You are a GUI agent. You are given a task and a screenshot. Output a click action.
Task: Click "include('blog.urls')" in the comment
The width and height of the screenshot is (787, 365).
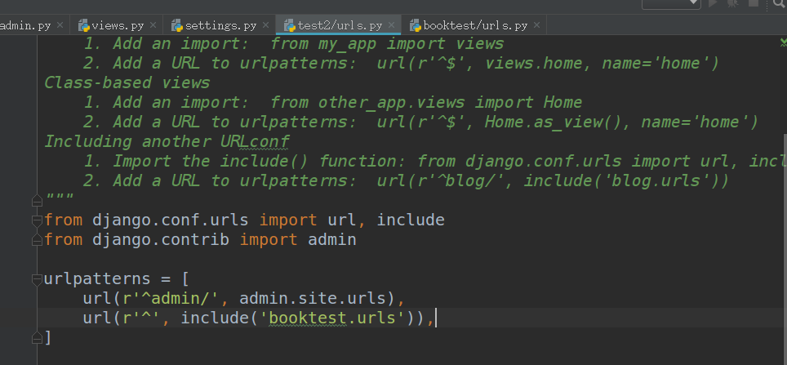point(626,180)
